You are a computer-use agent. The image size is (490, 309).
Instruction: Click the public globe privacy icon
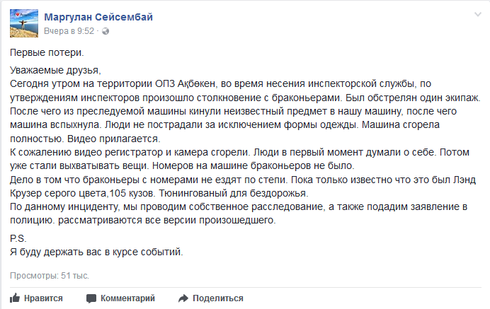[106, 31]
